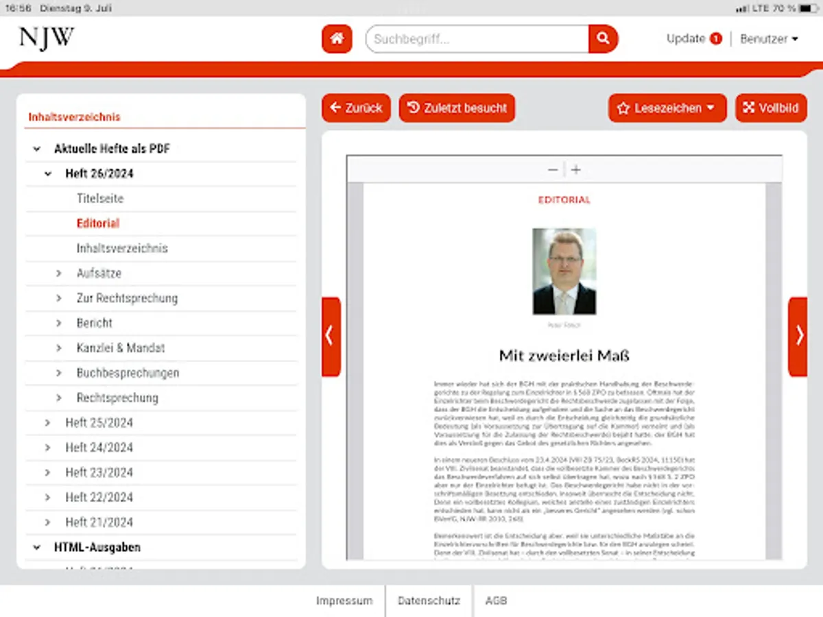Go to the next page with the right arrow
This screenshot has width=823, height=617.
798,335
